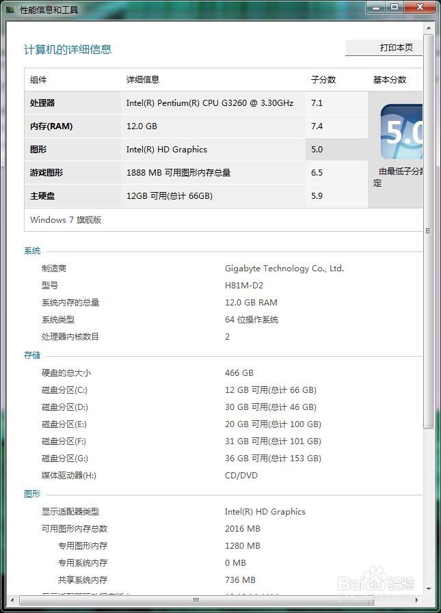Click the '0 MB' dedicated system memory value
441x613 pixels.
tap(235, 563)
